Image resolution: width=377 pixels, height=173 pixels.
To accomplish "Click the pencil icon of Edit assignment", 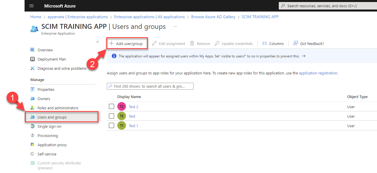I will [x=154, y=44].
